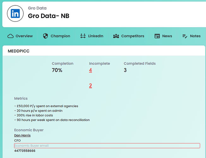The height and width of the screenshot is (158, 206).
Task: Click the CFO job title
Action: pyautogui.click(x=17, y=141)
